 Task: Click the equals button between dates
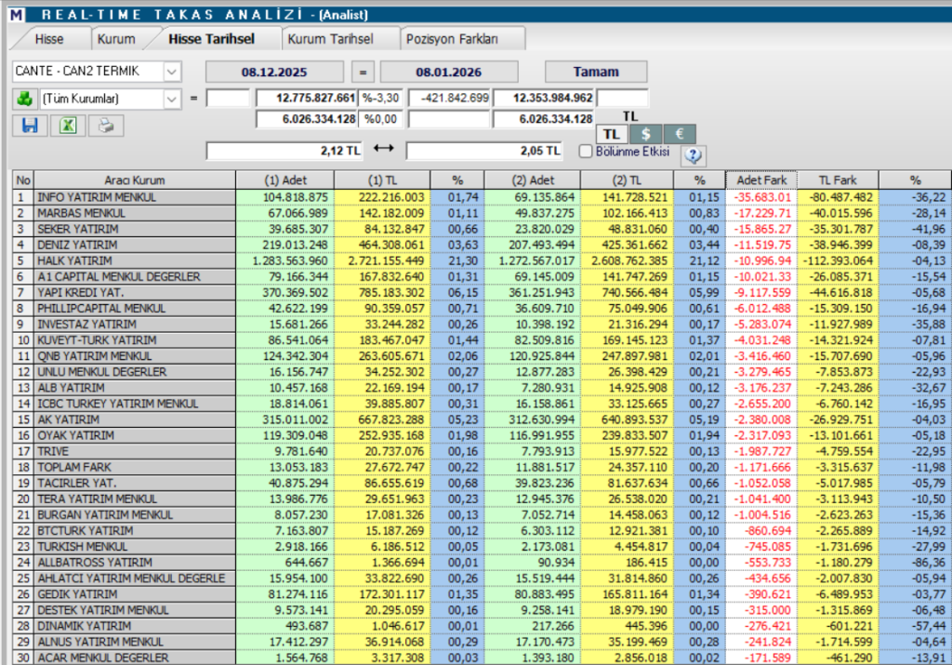pos(363,72)
